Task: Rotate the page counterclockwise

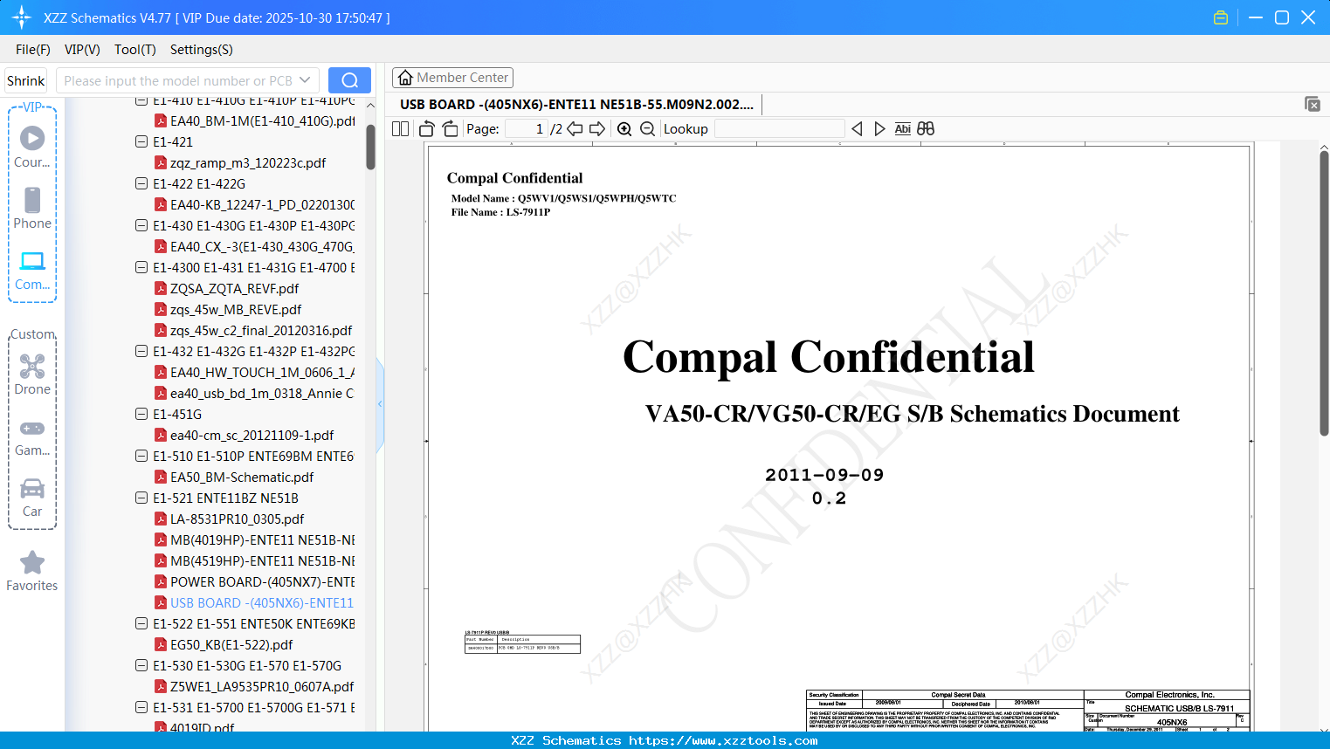Action: pos(427,129)
